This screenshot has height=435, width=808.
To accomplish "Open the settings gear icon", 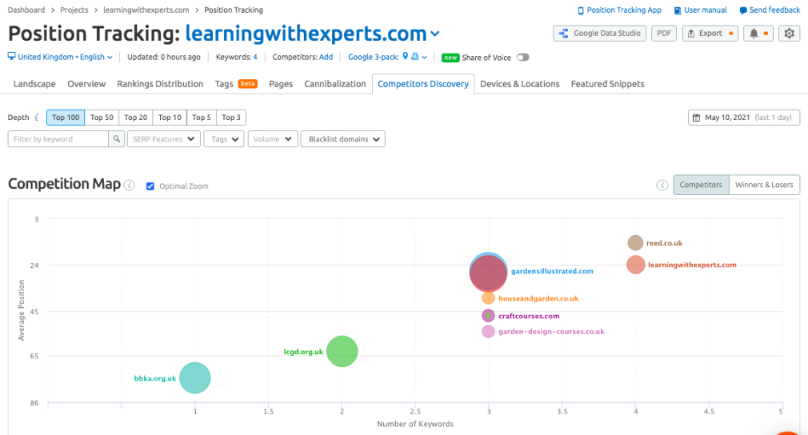I will pyautogui.click(x=789, y=34).
